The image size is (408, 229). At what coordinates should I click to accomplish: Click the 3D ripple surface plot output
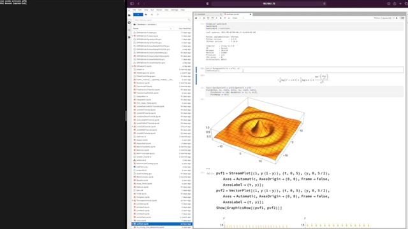coord(258,131)
